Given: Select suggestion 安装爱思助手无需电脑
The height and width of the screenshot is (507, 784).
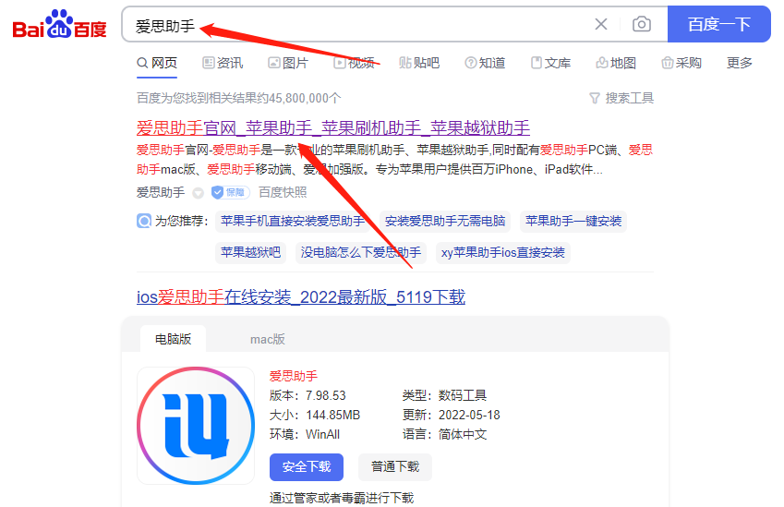Looking at the screenshot, I should [x=445, y=221].
